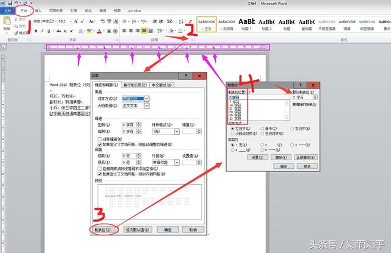Open the 对齐方式 dropdown in paragraph dialog
The image size is (391, 253).
coord(147,99)
